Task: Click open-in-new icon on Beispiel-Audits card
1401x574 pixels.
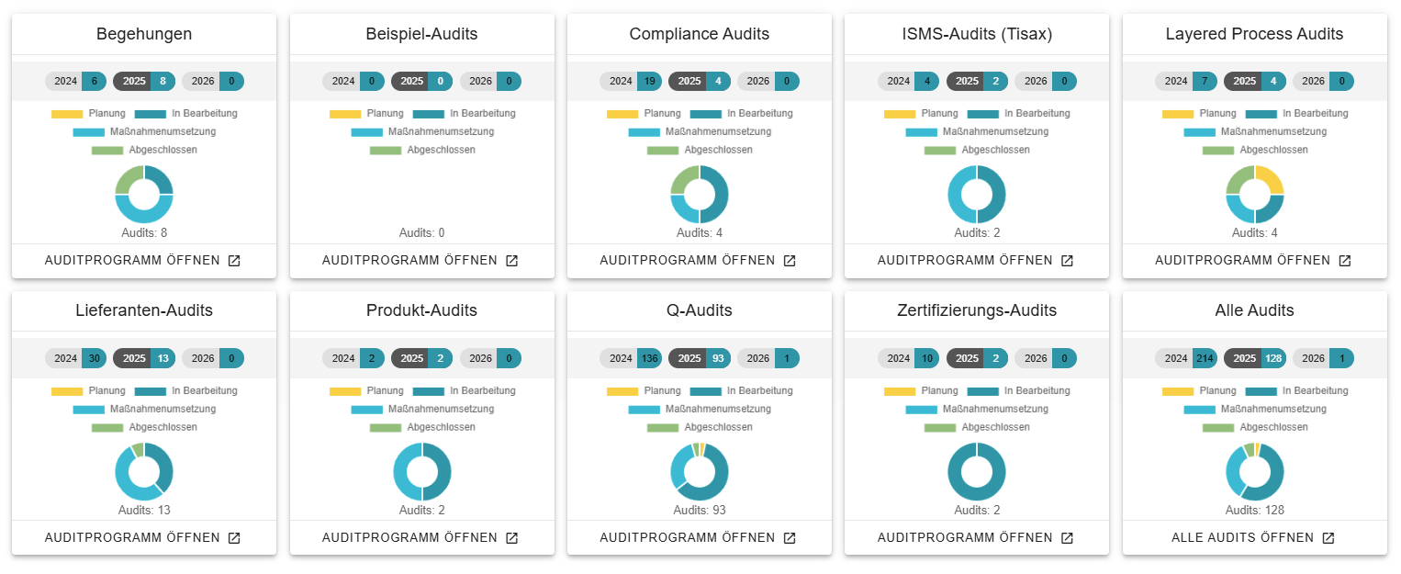Action: (511, 261)
